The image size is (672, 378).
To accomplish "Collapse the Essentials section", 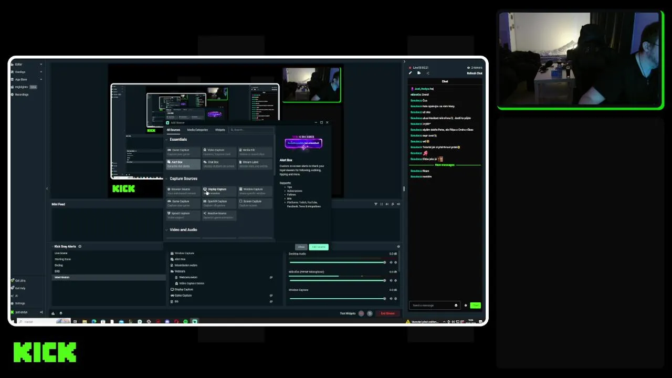I will click(x=167, y=140).
